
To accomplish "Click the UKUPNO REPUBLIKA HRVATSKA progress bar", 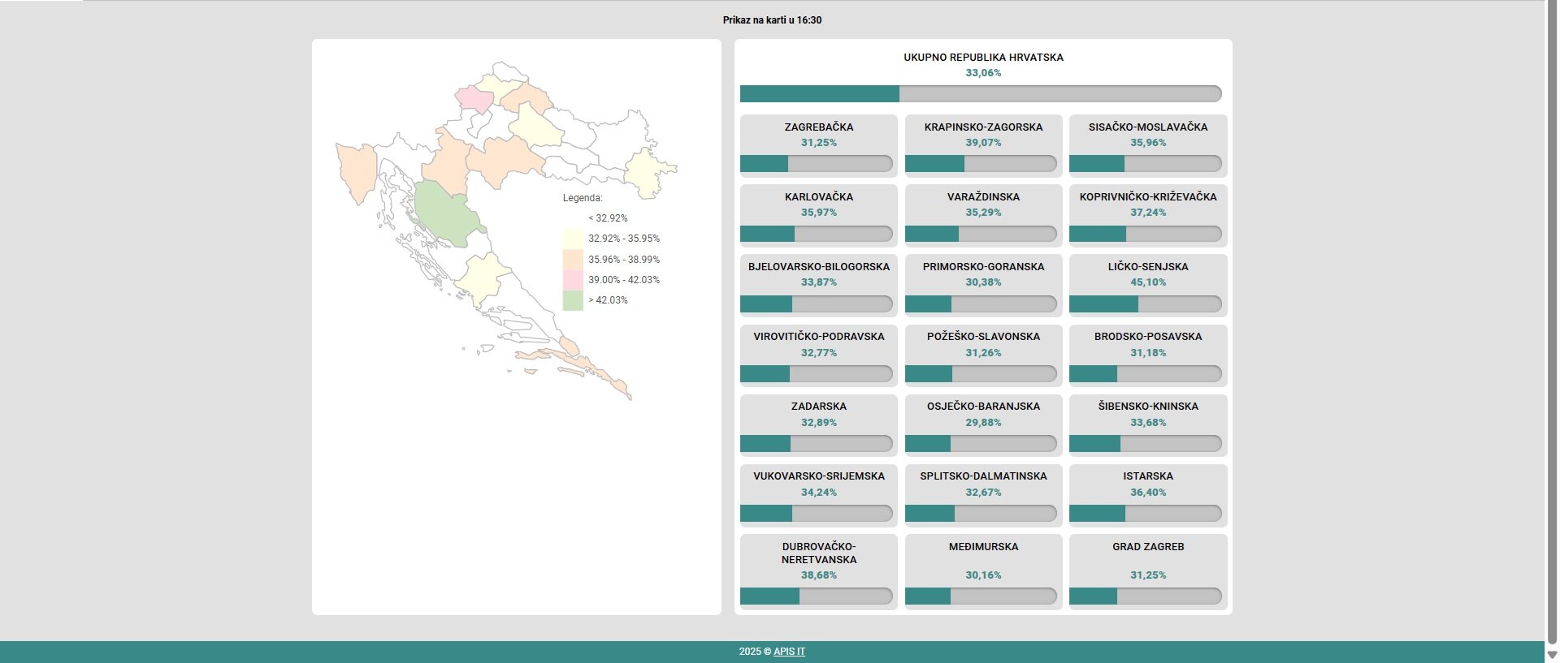I will [981, 94].
